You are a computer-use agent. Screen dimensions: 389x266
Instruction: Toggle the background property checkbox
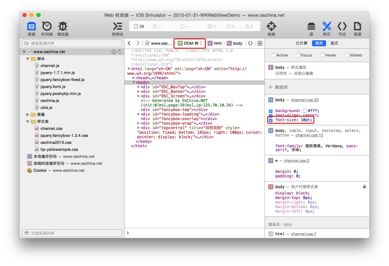(x=270, y=111)
